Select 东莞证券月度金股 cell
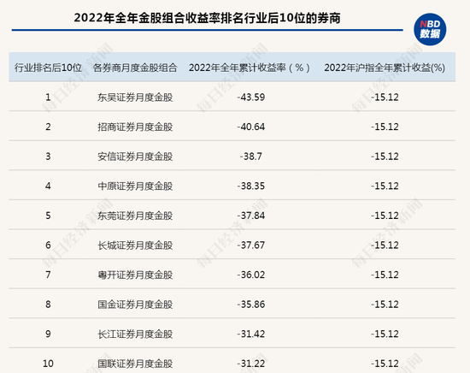The height and width of the screenshot is (373, 470). [x=135, y=216]
